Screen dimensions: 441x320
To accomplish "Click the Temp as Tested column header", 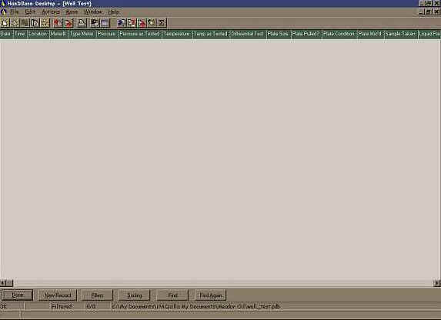I will point(211,34).
